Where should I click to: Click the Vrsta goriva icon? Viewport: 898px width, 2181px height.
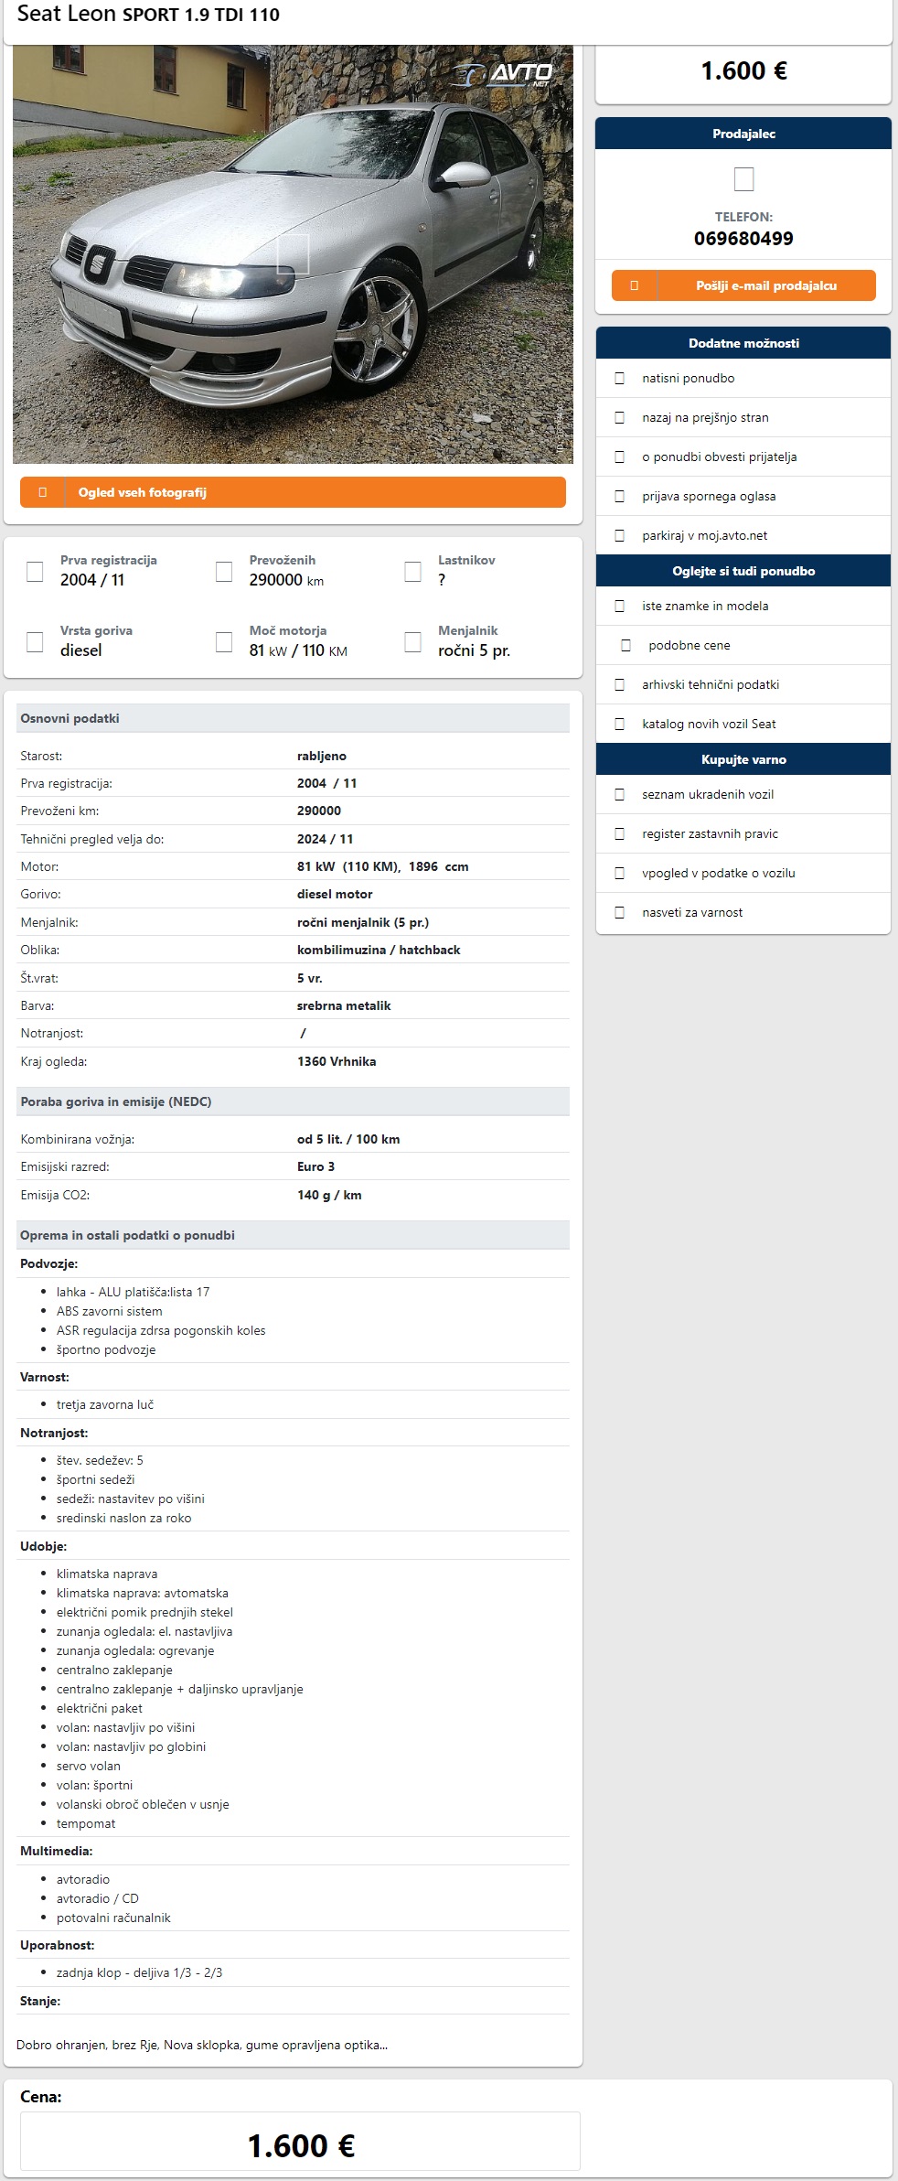[x=35, y=642]
